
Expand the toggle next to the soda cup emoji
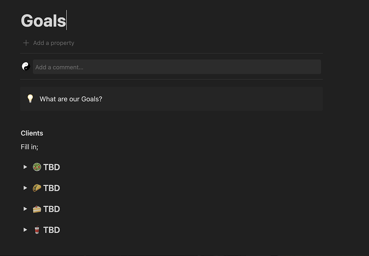click(25, 230)
